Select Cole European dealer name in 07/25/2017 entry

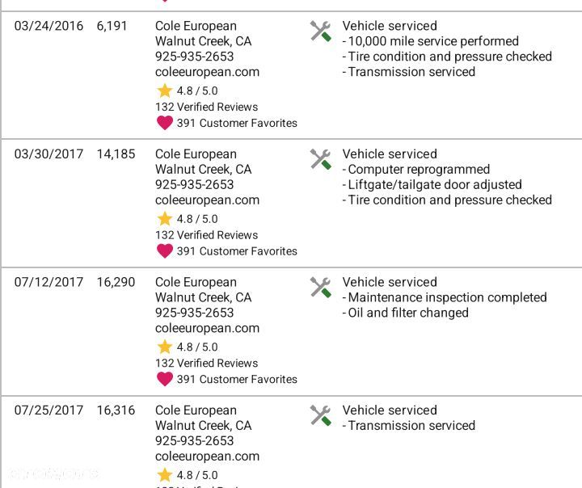pos(196,410)
